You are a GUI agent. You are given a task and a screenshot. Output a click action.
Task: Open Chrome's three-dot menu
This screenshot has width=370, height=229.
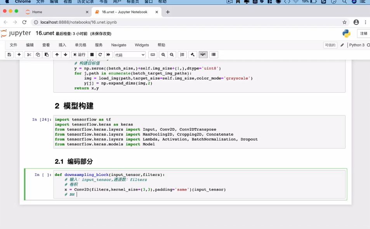[x=365, y=22]
